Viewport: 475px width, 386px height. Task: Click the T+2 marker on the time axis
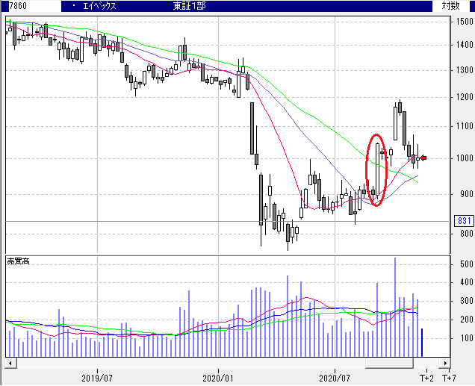click(426, 378)
